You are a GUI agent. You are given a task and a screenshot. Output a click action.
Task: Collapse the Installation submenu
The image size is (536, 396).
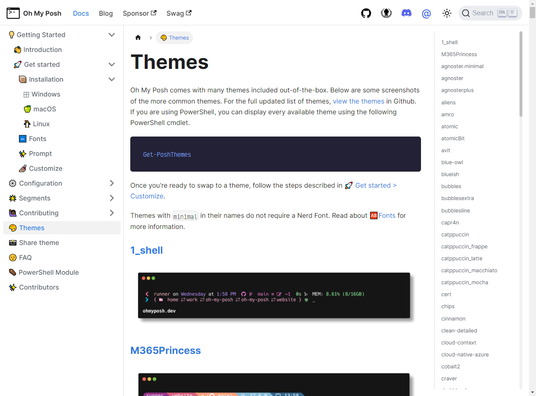click(111, 79)
